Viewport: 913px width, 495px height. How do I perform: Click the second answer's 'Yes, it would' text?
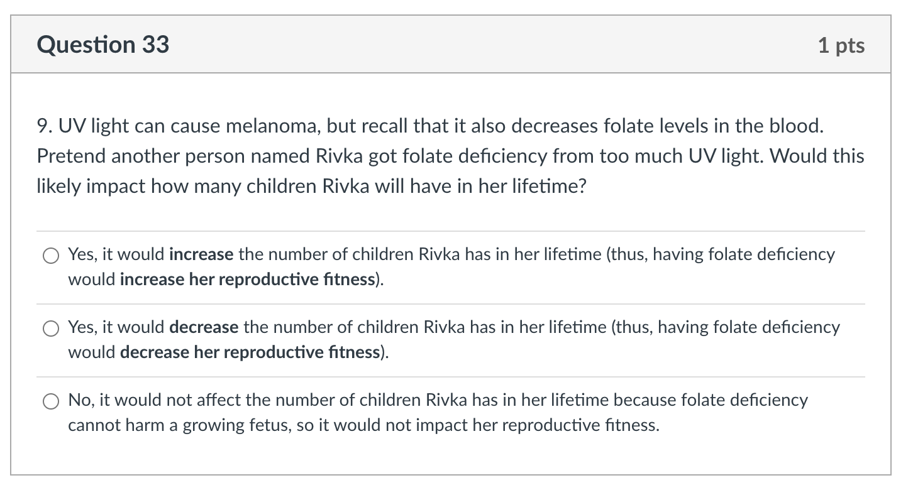point(117,327)
